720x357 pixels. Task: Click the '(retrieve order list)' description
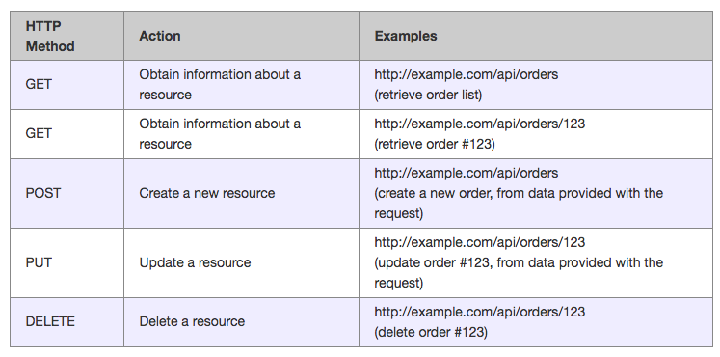pyautogui.click(x=428, y=96)
